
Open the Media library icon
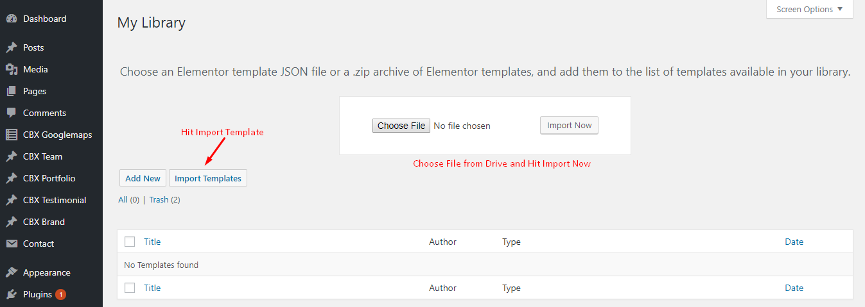11,69
